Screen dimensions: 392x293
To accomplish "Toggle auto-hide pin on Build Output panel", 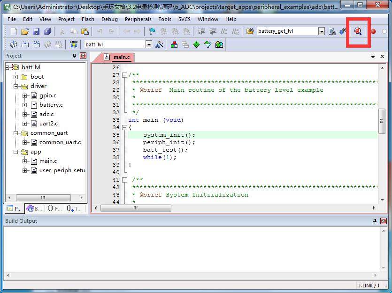I will click(375, 221).
